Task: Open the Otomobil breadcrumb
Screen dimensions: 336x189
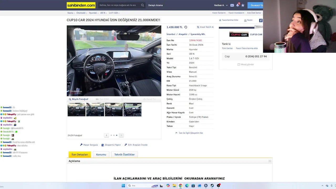Action: [81, 13]
